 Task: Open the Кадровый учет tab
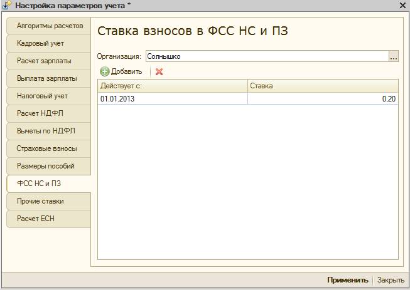pyautogui.click(x=48, y=43)
